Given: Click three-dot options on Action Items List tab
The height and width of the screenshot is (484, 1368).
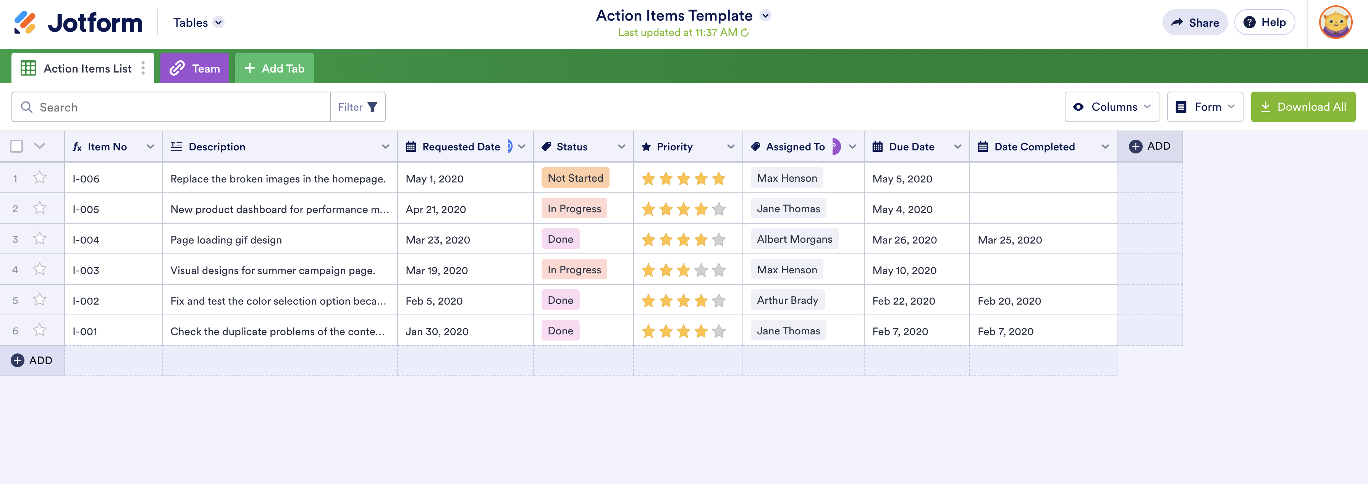Looking at the screenshot, I should point(143,68).
